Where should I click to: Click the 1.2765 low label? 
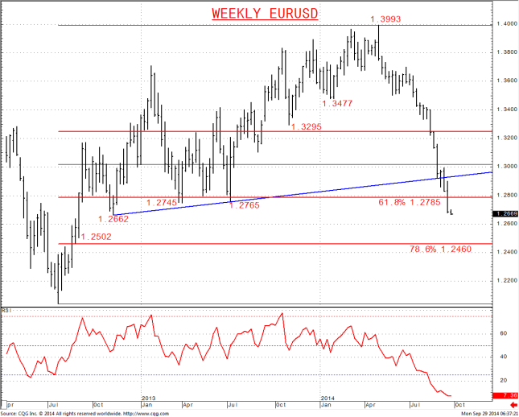pos(245,206)
